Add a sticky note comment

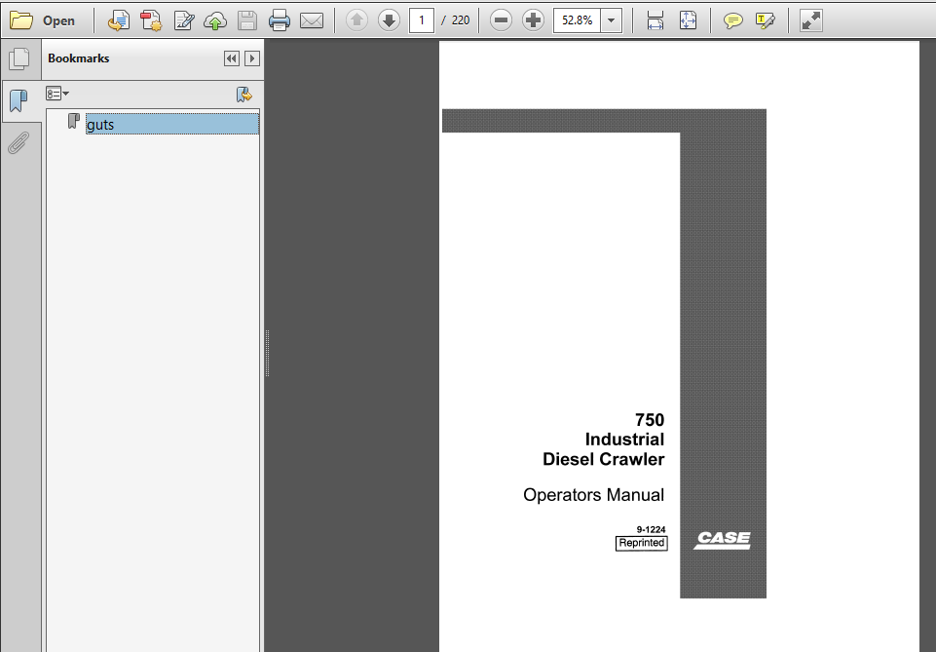(x=733, y=20)
